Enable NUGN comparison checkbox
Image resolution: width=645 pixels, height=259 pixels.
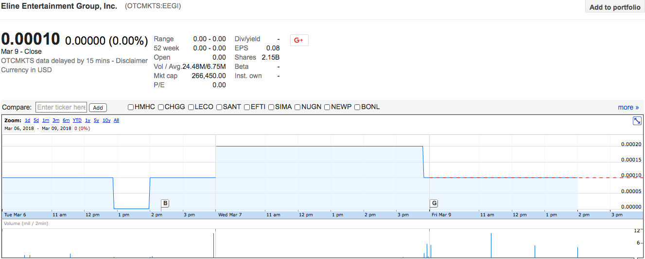(297, 107)
